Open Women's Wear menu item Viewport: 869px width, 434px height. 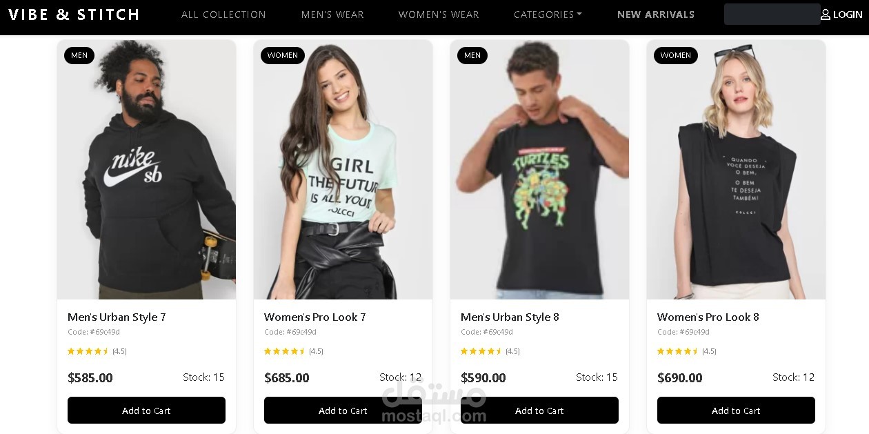click(439, 14)
